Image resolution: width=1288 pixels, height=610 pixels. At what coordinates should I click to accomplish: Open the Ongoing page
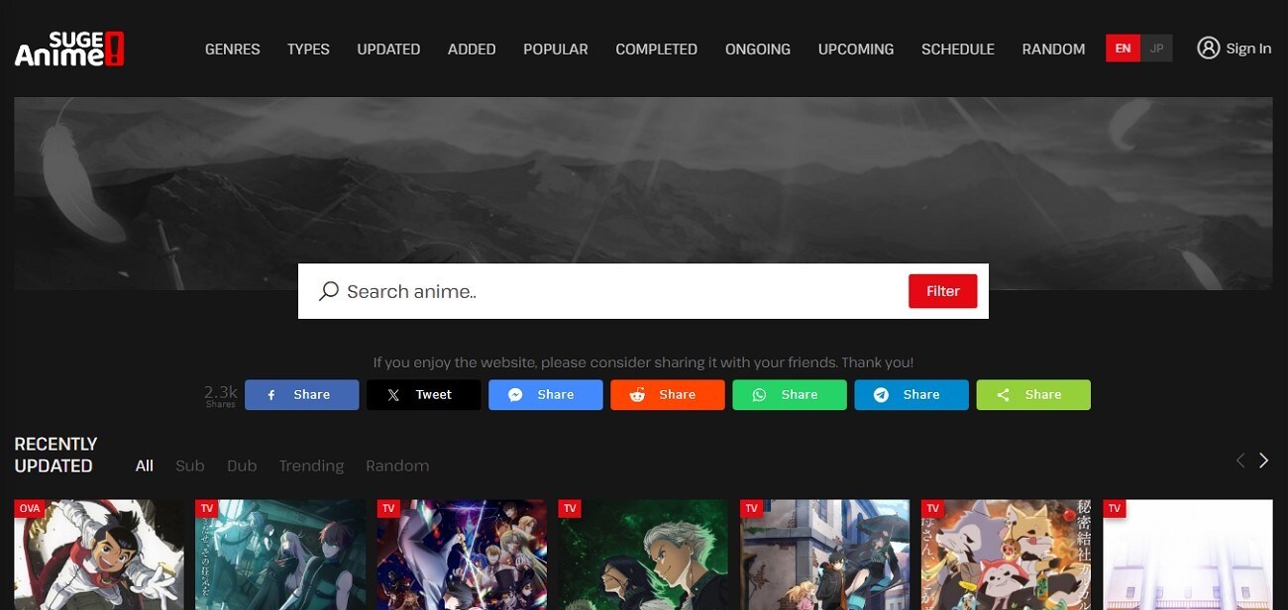coord(758,49)
